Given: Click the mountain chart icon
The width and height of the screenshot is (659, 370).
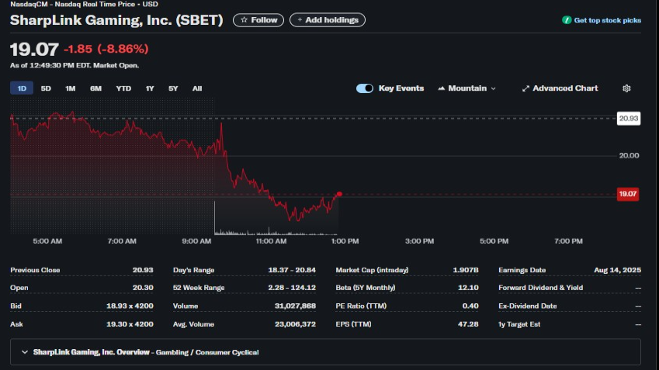Looking at the screenshot, I should pyautogui.click(x=442, y=88).
